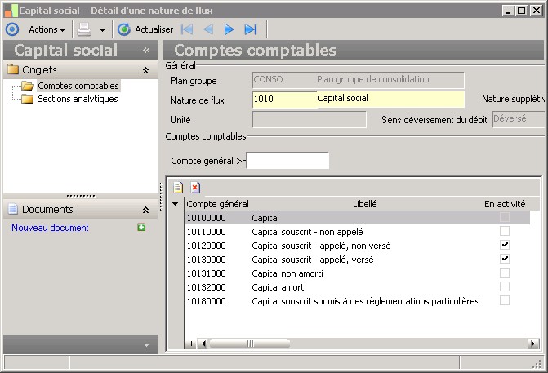The width and height of the screenshot is (548, 373).
Task: Click the delete row red X icon
Action: click(x=195, y=187)
